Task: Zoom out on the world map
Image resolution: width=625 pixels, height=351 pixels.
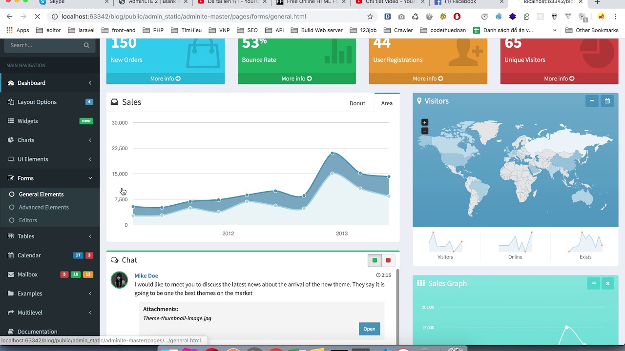Action: (x=425, y=131)
